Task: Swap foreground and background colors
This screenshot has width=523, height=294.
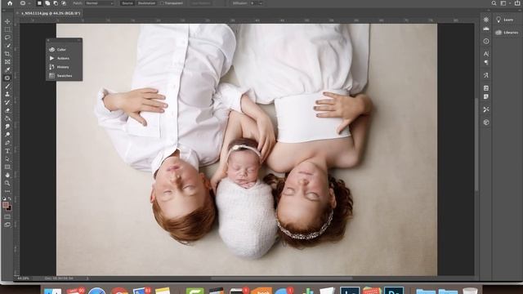Action: (10, 198)
